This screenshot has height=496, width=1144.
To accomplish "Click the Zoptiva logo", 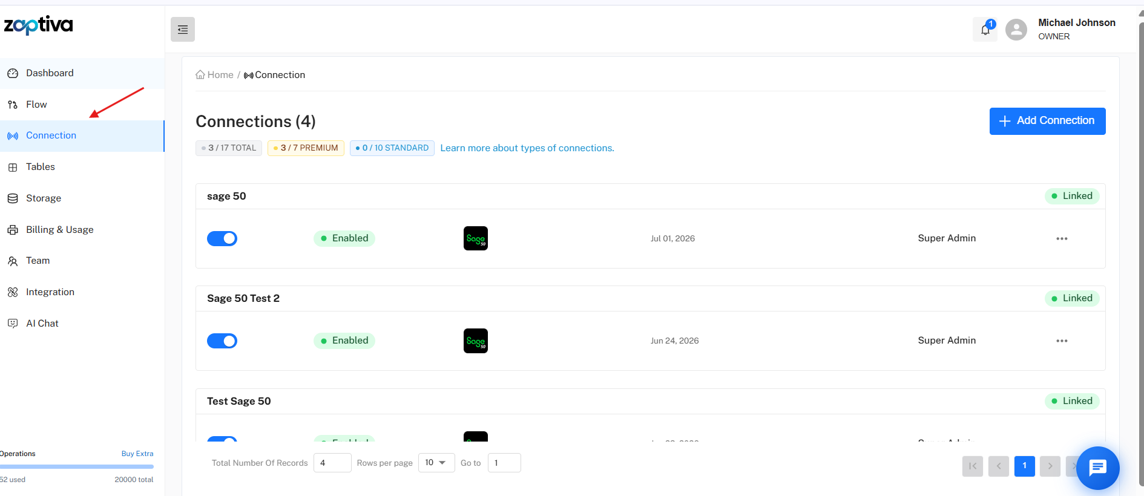I will point(38,25).
